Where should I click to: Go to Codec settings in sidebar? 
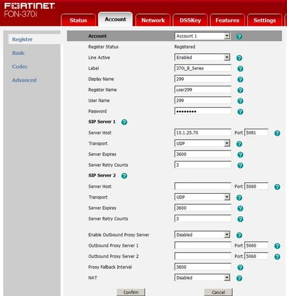pyautogui.click(x=20, y=67)
